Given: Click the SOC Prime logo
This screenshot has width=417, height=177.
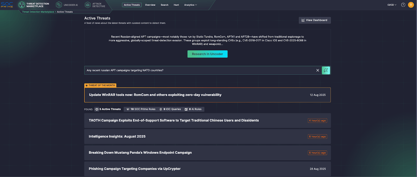Looking at the screenshot, I should tap(7, 5).
